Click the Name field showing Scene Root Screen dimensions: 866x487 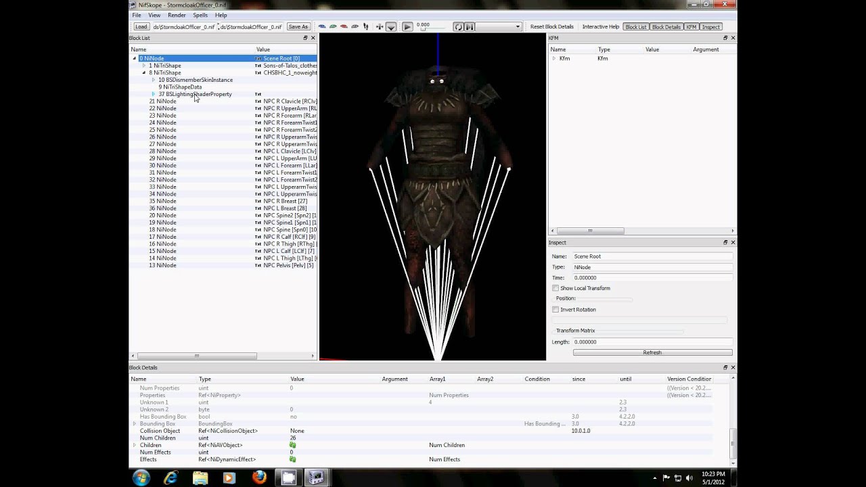pyautogui.click(x=652, y=256)
